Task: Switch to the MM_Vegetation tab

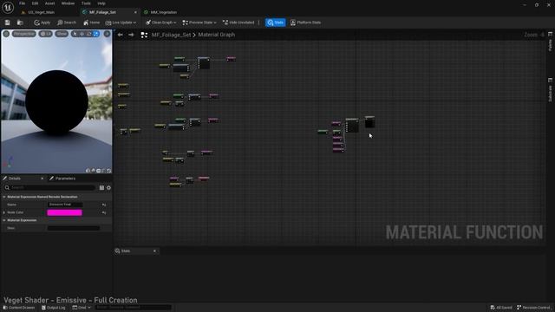Action: [163, 12]
